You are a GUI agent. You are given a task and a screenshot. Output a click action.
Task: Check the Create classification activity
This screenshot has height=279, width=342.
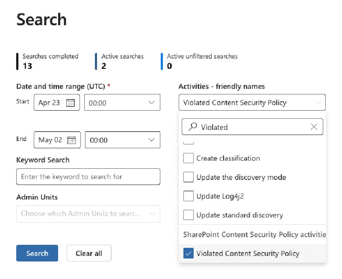pyautogui.click(x=189, y=158)
